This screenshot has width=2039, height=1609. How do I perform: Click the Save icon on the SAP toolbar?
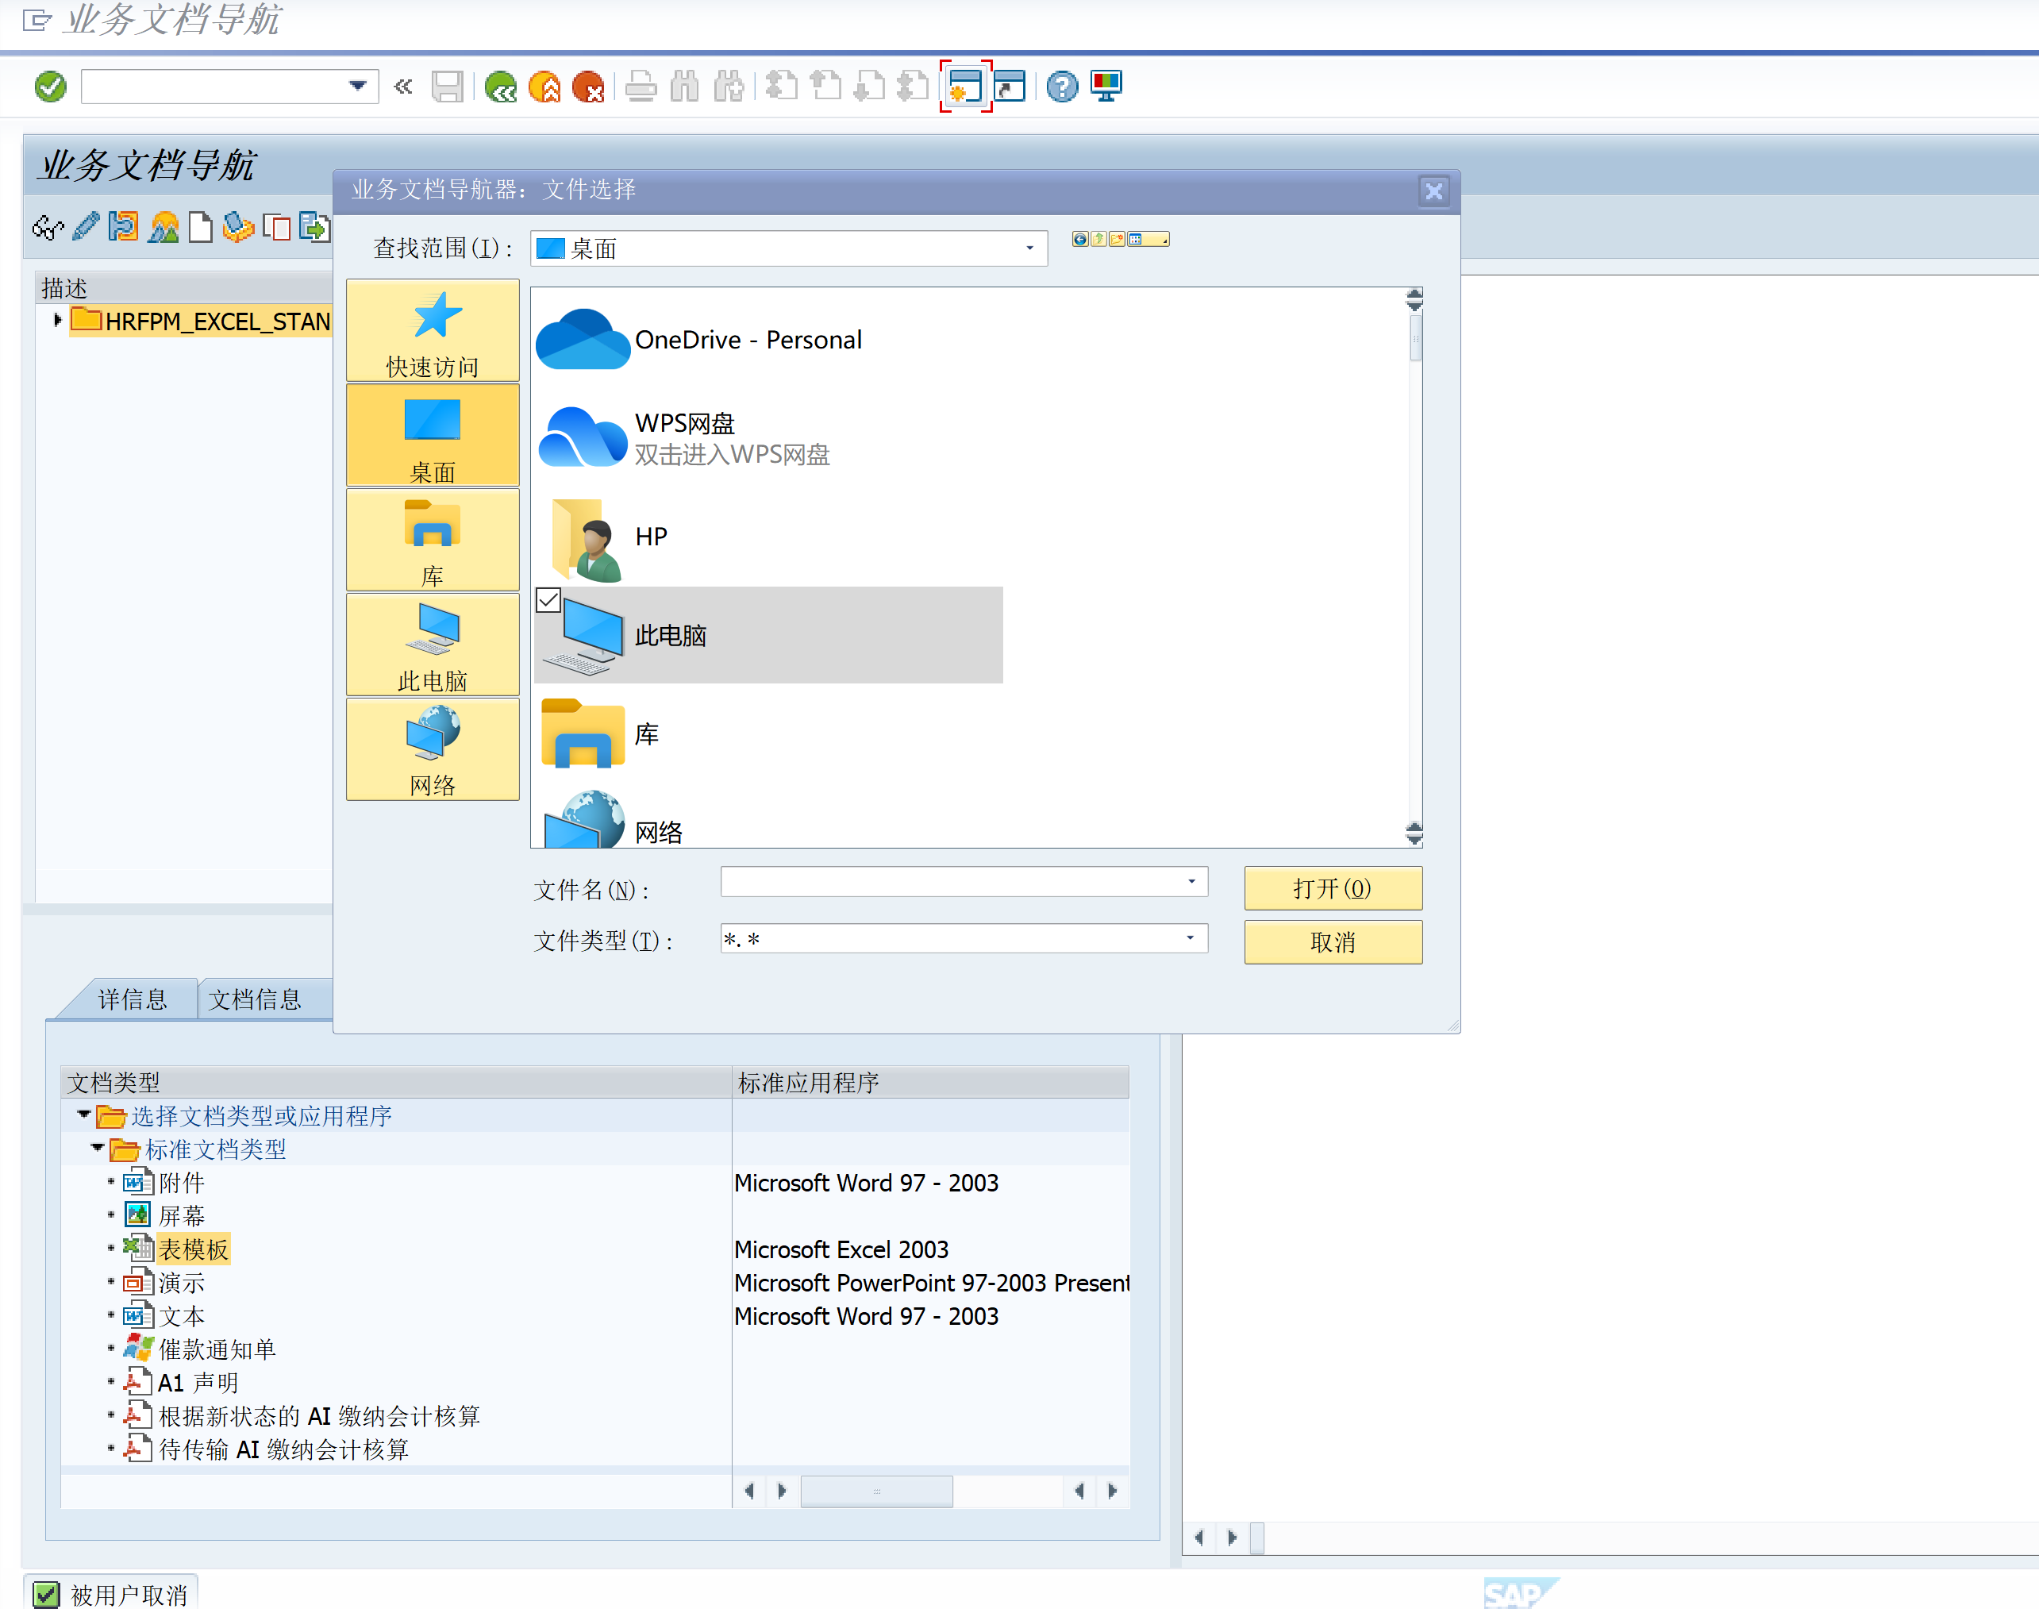pyautogui.click(x=448, y=86)
